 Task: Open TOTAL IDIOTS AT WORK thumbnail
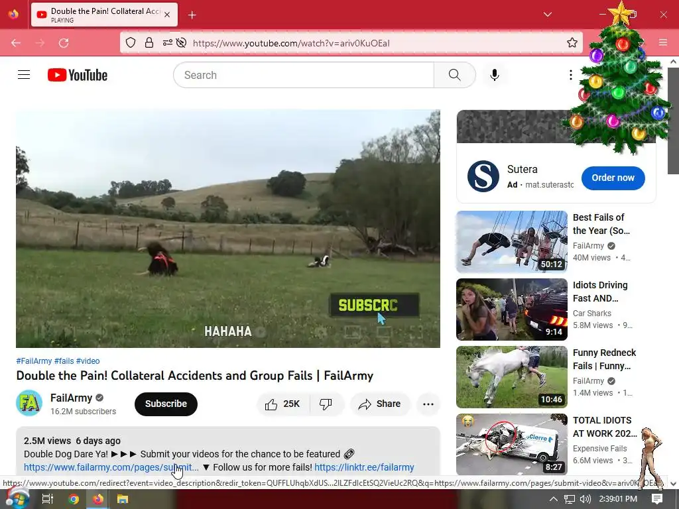coord(512,444)
